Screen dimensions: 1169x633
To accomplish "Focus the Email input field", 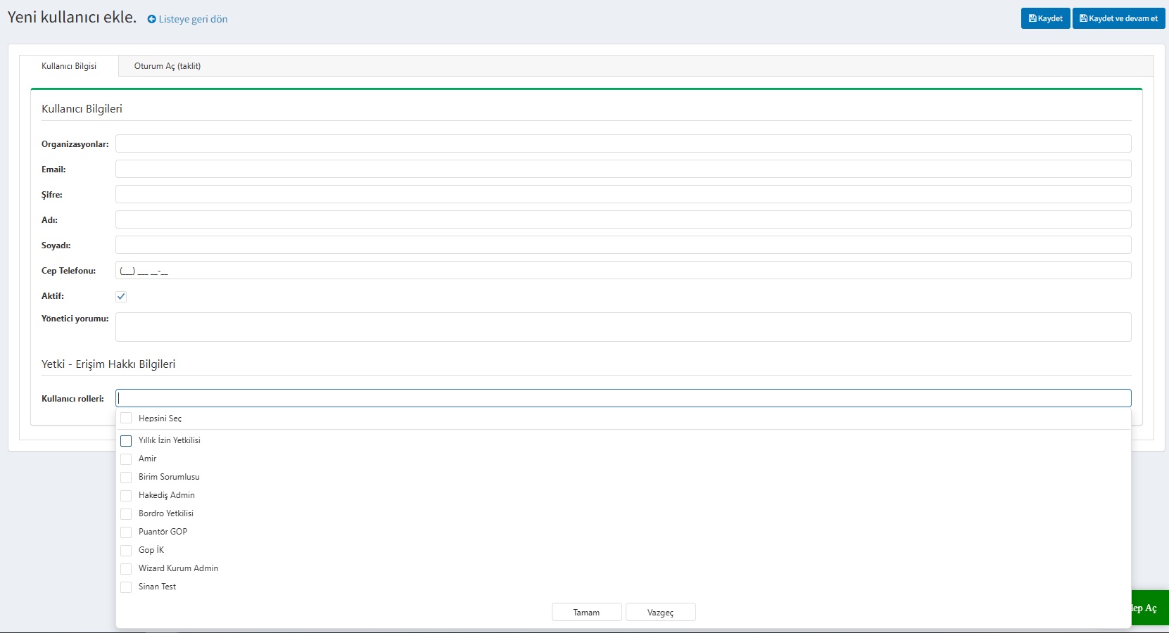I will click(623, 170).
